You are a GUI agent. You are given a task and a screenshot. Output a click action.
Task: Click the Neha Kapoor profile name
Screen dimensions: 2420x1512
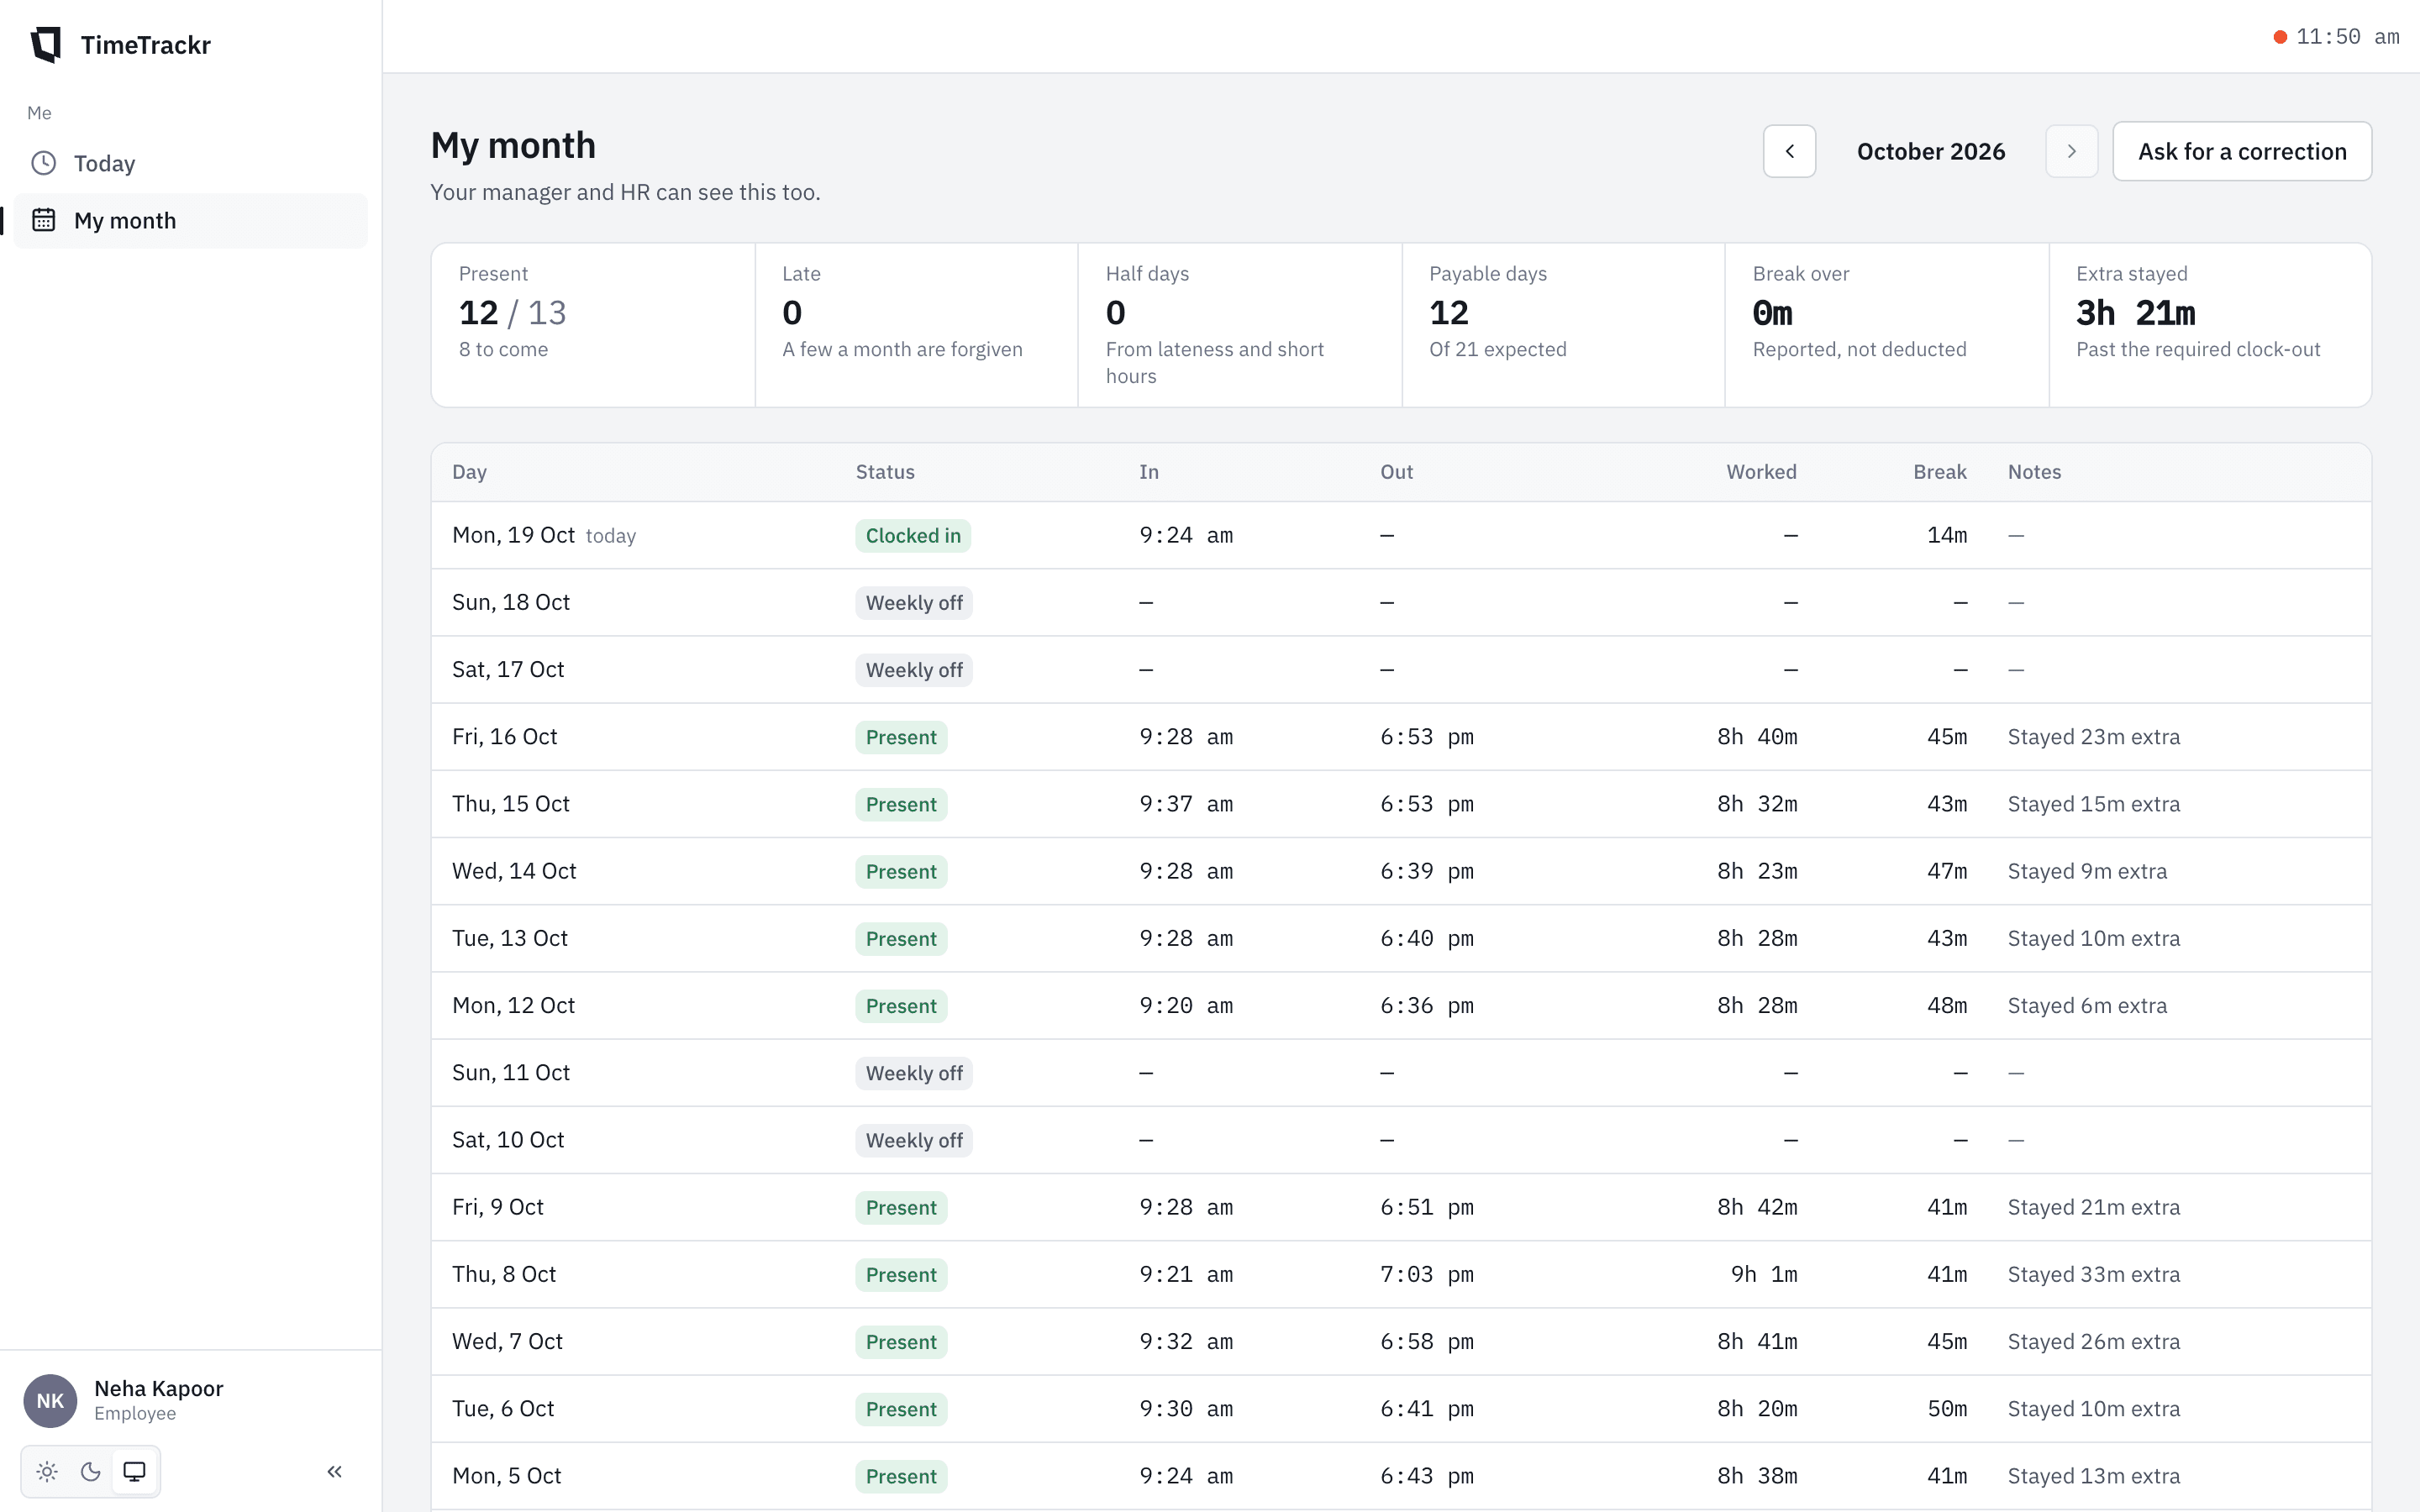coord(159,1388)
